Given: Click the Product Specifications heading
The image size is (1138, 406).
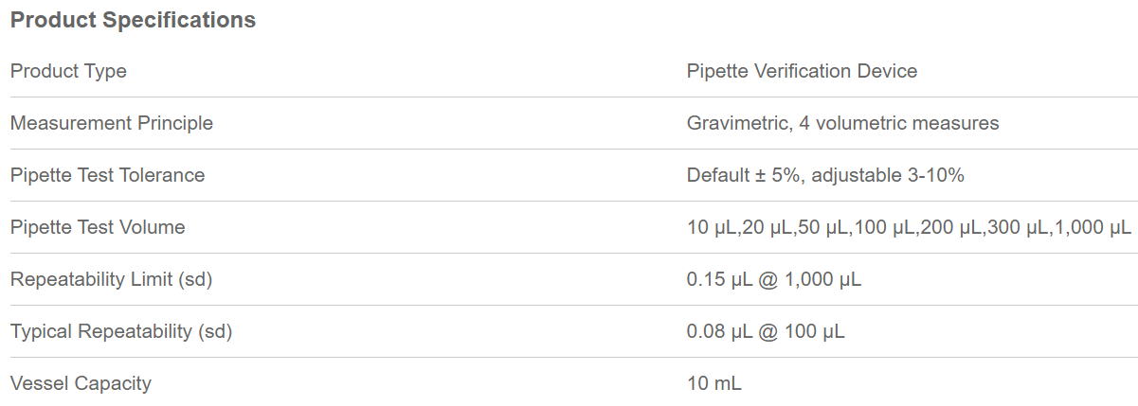Looking at the screenshot, I should point(133,20).
